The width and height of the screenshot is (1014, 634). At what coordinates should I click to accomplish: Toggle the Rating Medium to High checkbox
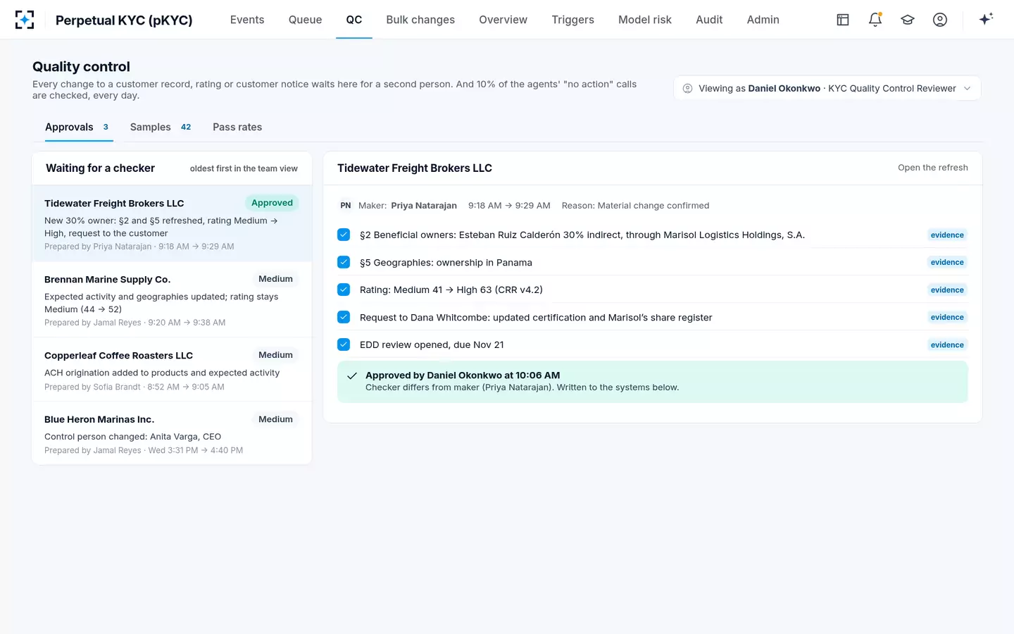click(344, 290)
